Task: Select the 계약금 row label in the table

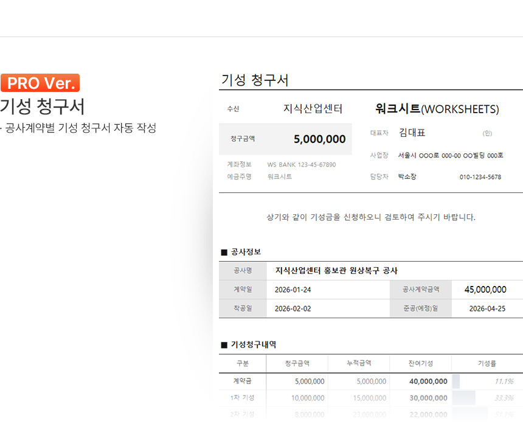Action: 242,381
